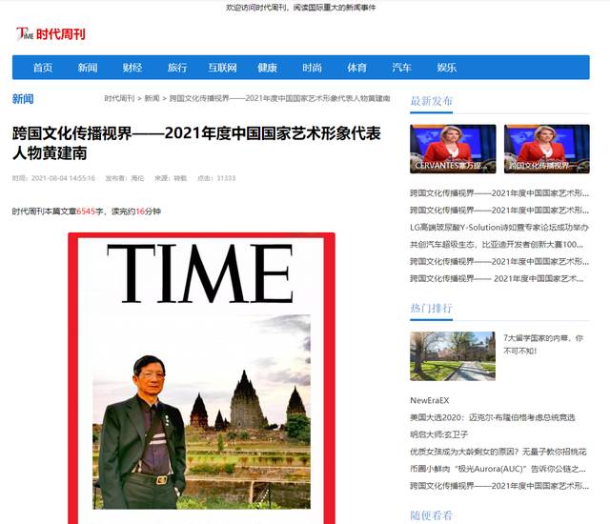Open the 互联网 section in the navigation bar
This screenshot has height=524, width=610.
[222, 68]
